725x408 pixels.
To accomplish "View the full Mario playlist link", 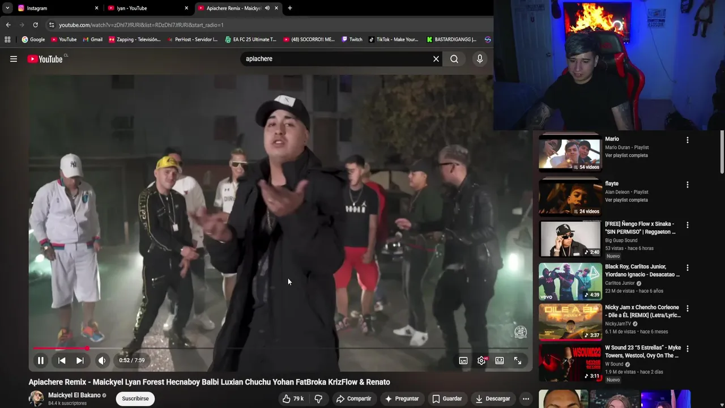I will pos(626,155).
